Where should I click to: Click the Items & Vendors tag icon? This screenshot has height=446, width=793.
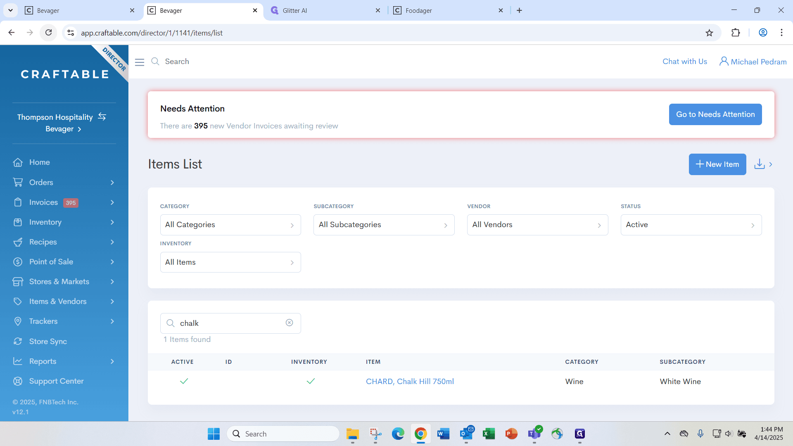(18, 301)
